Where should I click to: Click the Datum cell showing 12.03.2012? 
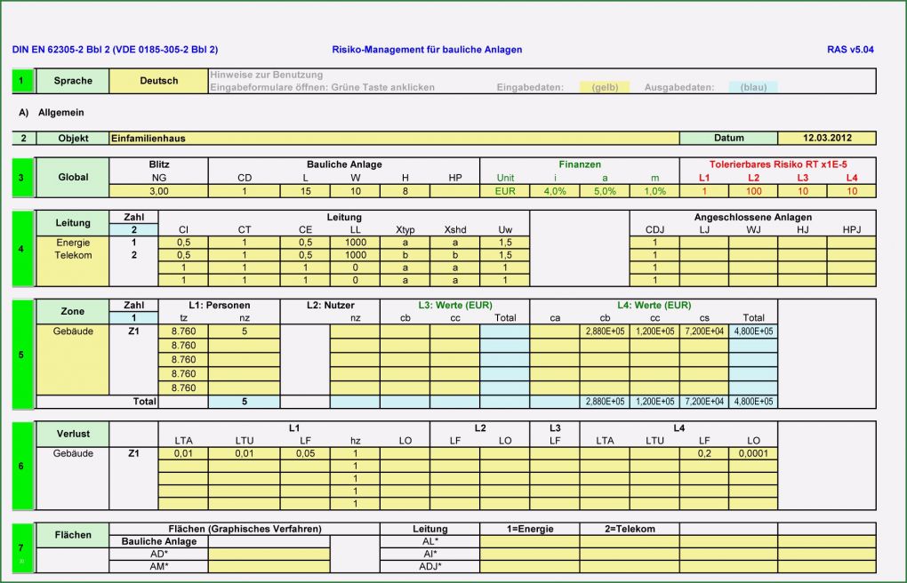click(827, 138)
